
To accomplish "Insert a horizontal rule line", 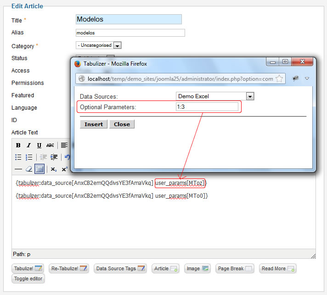I will (x=18, y=169).
